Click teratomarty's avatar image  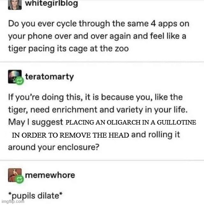[x=15, y=76]
